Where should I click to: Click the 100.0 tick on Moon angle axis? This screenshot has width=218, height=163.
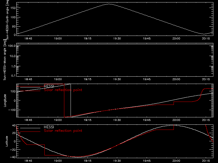tap(12, 46)
